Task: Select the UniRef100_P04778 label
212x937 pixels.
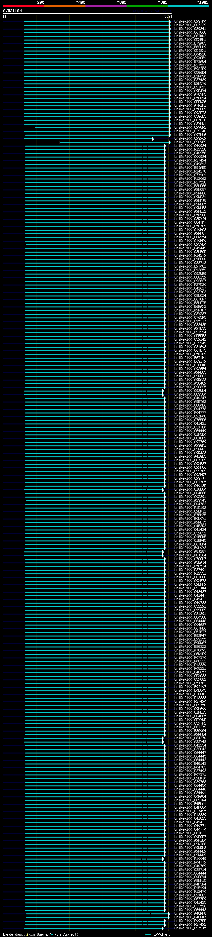Action: pos(190,409)
